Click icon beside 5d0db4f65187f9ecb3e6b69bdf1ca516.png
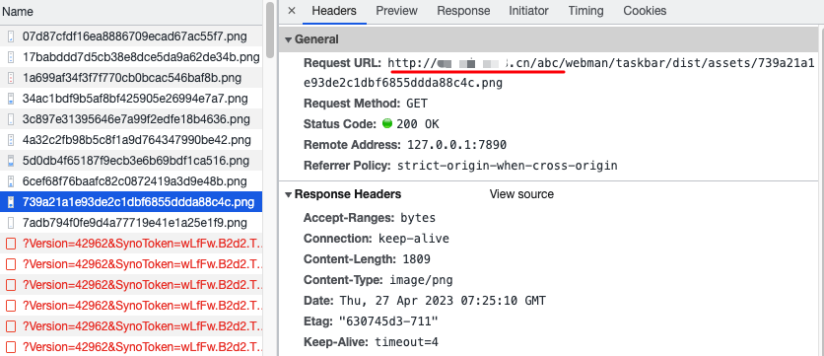Screen dimensions: 824x356 coord(11,161)
